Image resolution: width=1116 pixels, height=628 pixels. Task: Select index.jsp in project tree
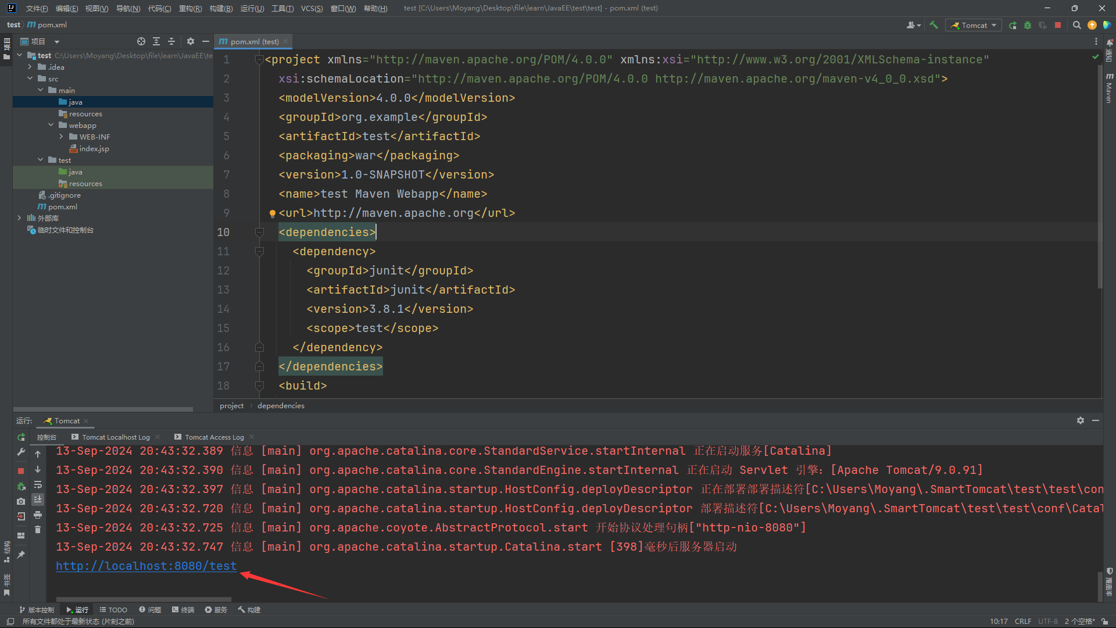(89, 148)
